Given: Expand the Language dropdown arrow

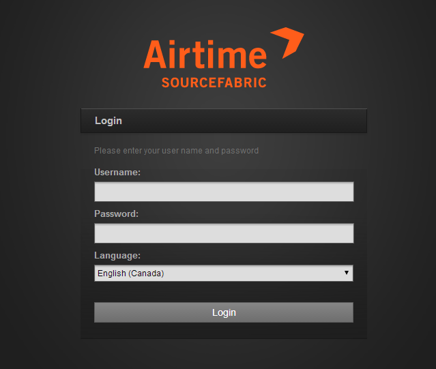Looking at the screenshot, I should [347, 273].
